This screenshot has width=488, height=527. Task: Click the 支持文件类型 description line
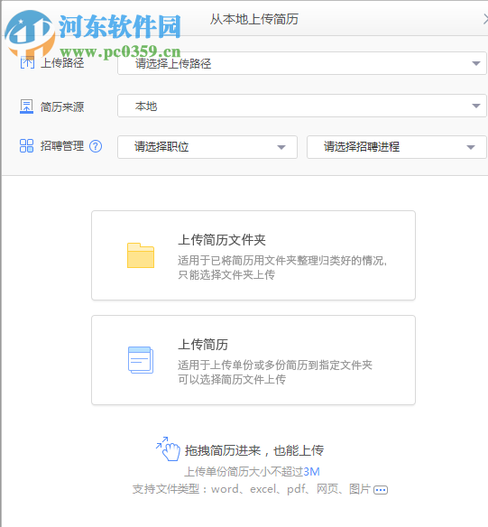pos(252,489)
